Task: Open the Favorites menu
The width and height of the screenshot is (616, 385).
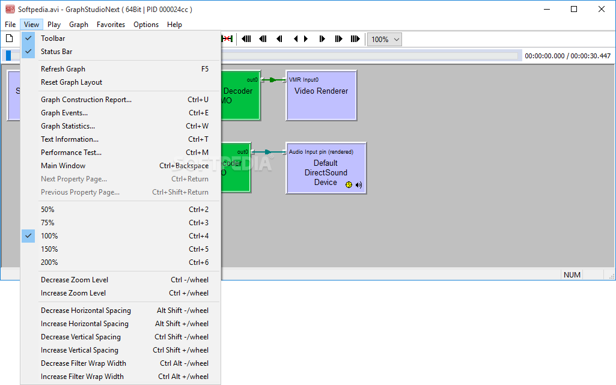Action: (111, 25)
